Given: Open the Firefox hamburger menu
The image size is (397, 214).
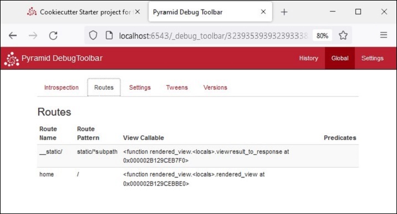Looking at the screenshot, I should point(384,35).
